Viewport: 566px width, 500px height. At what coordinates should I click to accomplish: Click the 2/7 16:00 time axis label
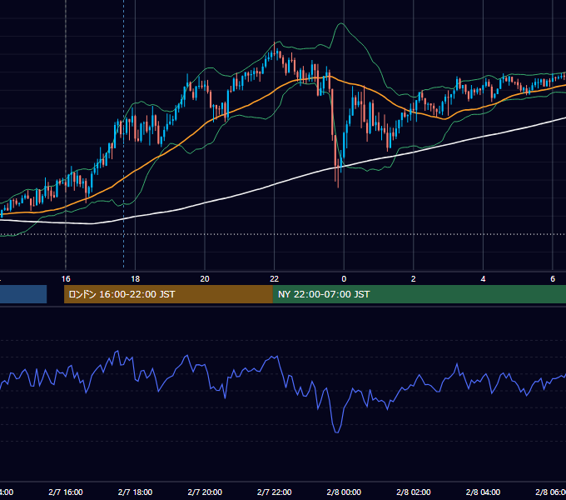66,492
